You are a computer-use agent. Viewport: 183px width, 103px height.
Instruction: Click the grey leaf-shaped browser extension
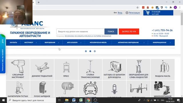tap(162, 7)
